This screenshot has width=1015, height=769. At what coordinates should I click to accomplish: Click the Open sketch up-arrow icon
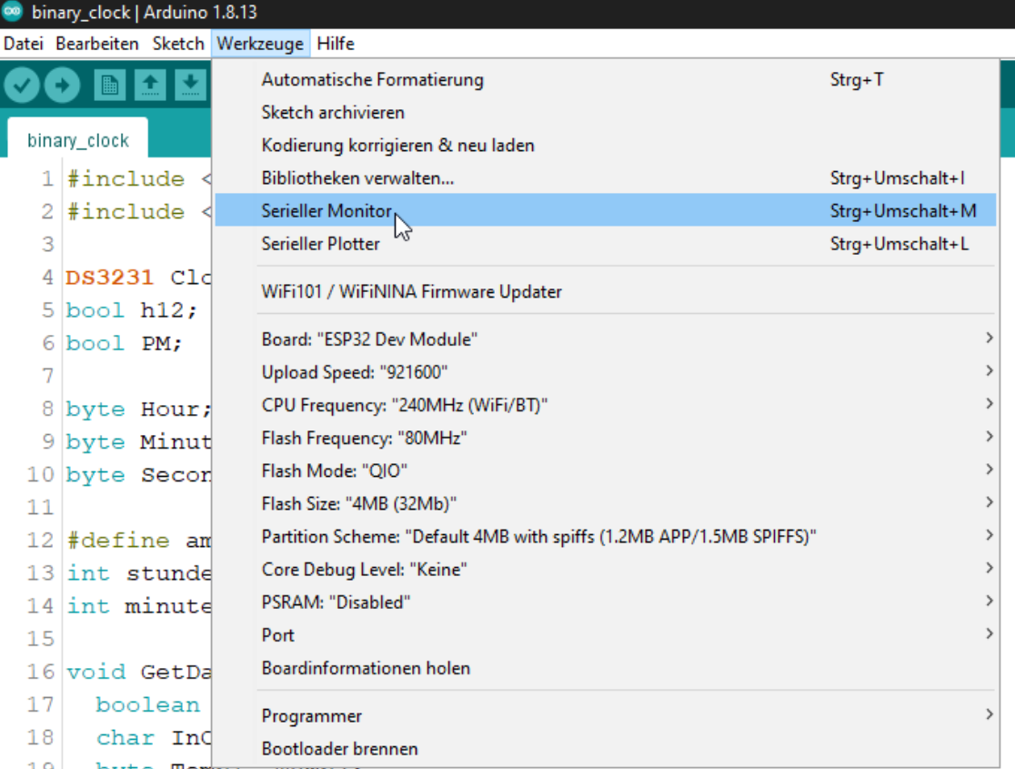[150, 86]
